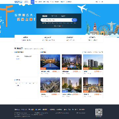Click the QR code in the footer

(x=99, y=112)
